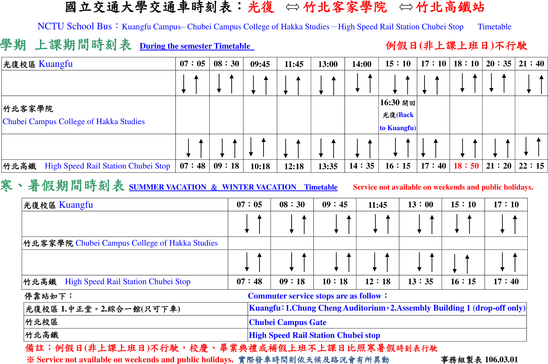
Task: Open the During the semester Timetable link
Action: tap(196, 46)
